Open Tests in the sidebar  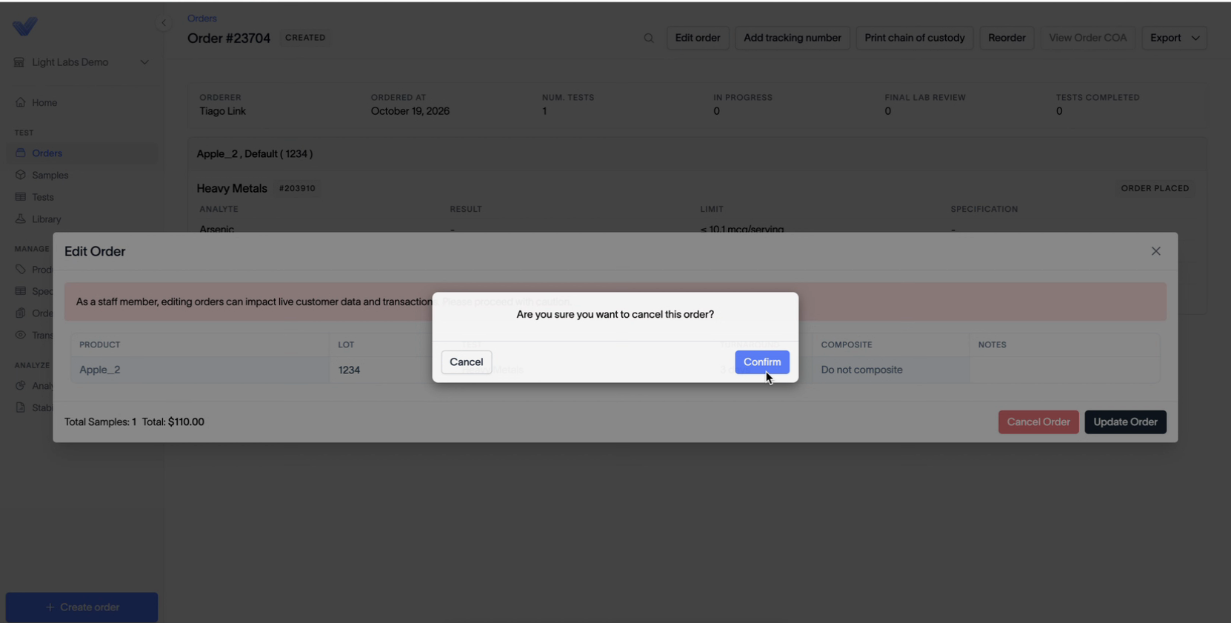[x=42, y=197]
